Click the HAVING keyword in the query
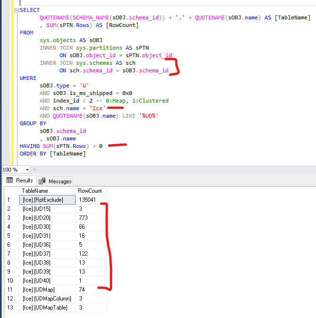This screenshot has height=318, width=316. pos(30,146)
